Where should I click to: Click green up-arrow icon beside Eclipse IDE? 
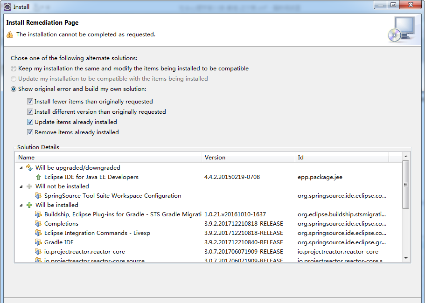(x=39, y=177)
